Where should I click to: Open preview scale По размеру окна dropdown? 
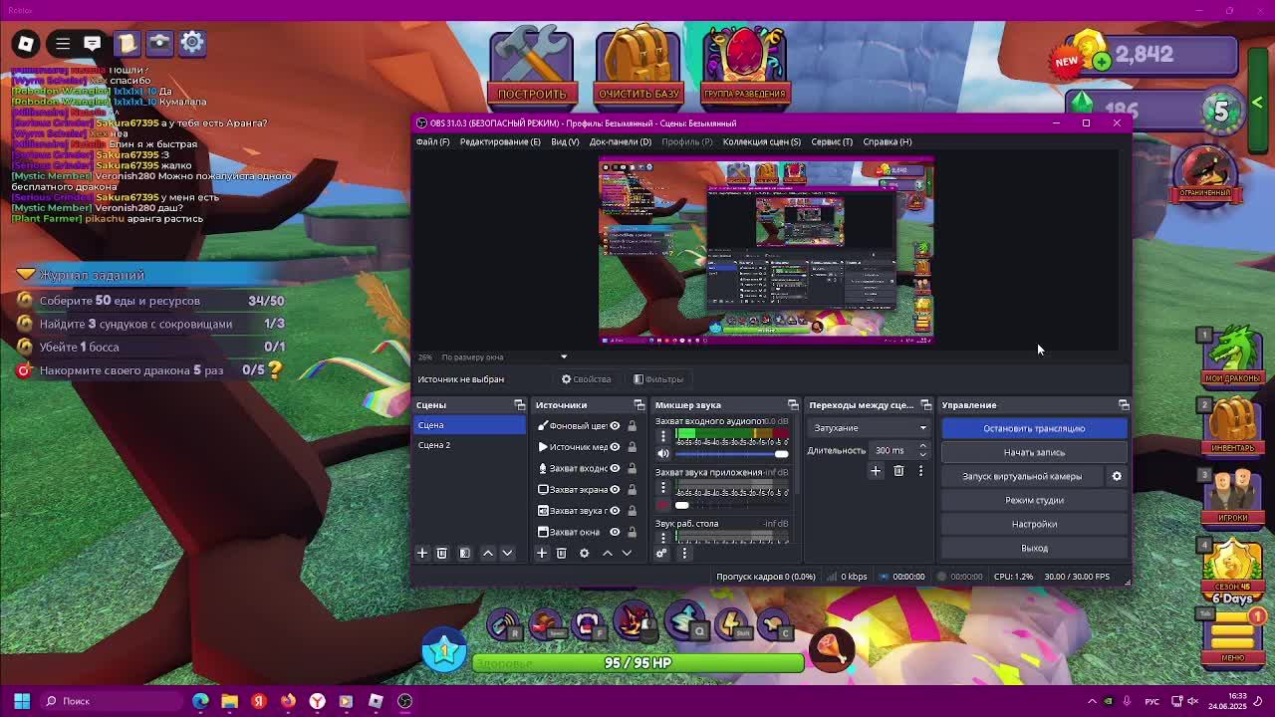click(x=504, y=357)
